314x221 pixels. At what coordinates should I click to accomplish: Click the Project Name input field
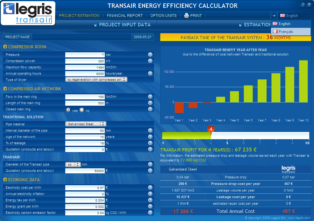tap(82, 37)
